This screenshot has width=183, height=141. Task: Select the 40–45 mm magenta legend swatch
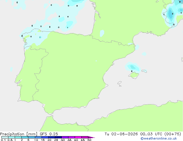(x=78, y=137)
